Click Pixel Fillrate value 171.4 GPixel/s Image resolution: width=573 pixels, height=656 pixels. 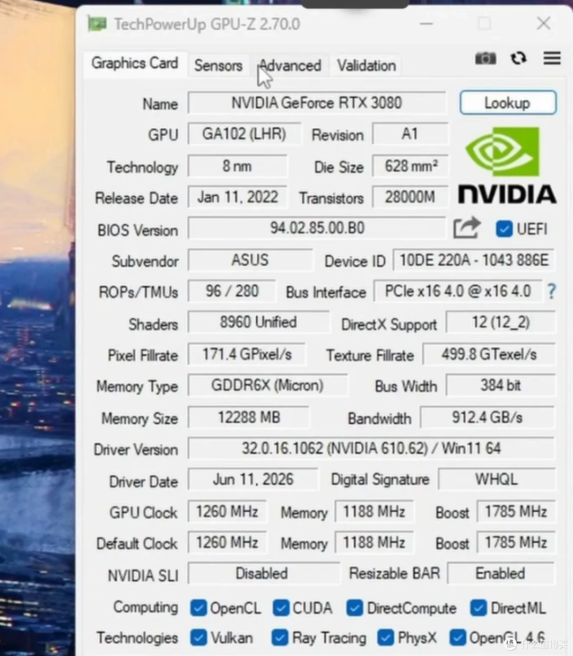[247, 354]
